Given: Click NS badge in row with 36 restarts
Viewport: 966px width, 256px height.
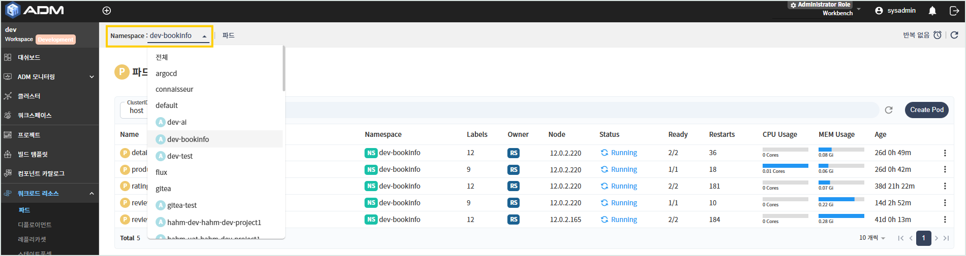Looking at the screenshot, I should click(371, 153).
